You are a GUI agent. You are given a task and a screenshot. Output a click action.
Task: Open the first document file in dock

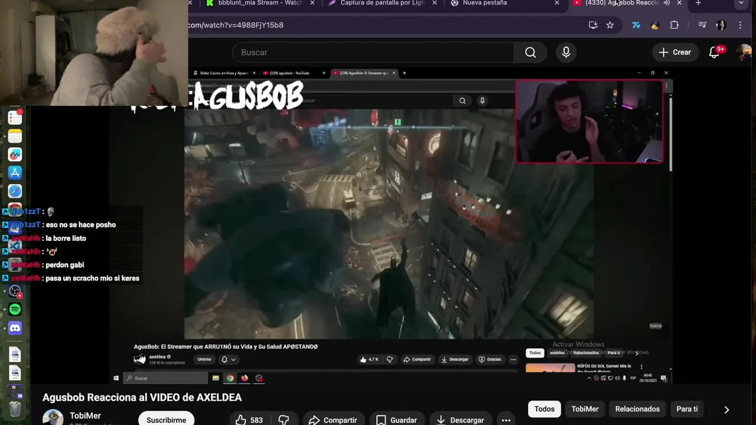15,354
